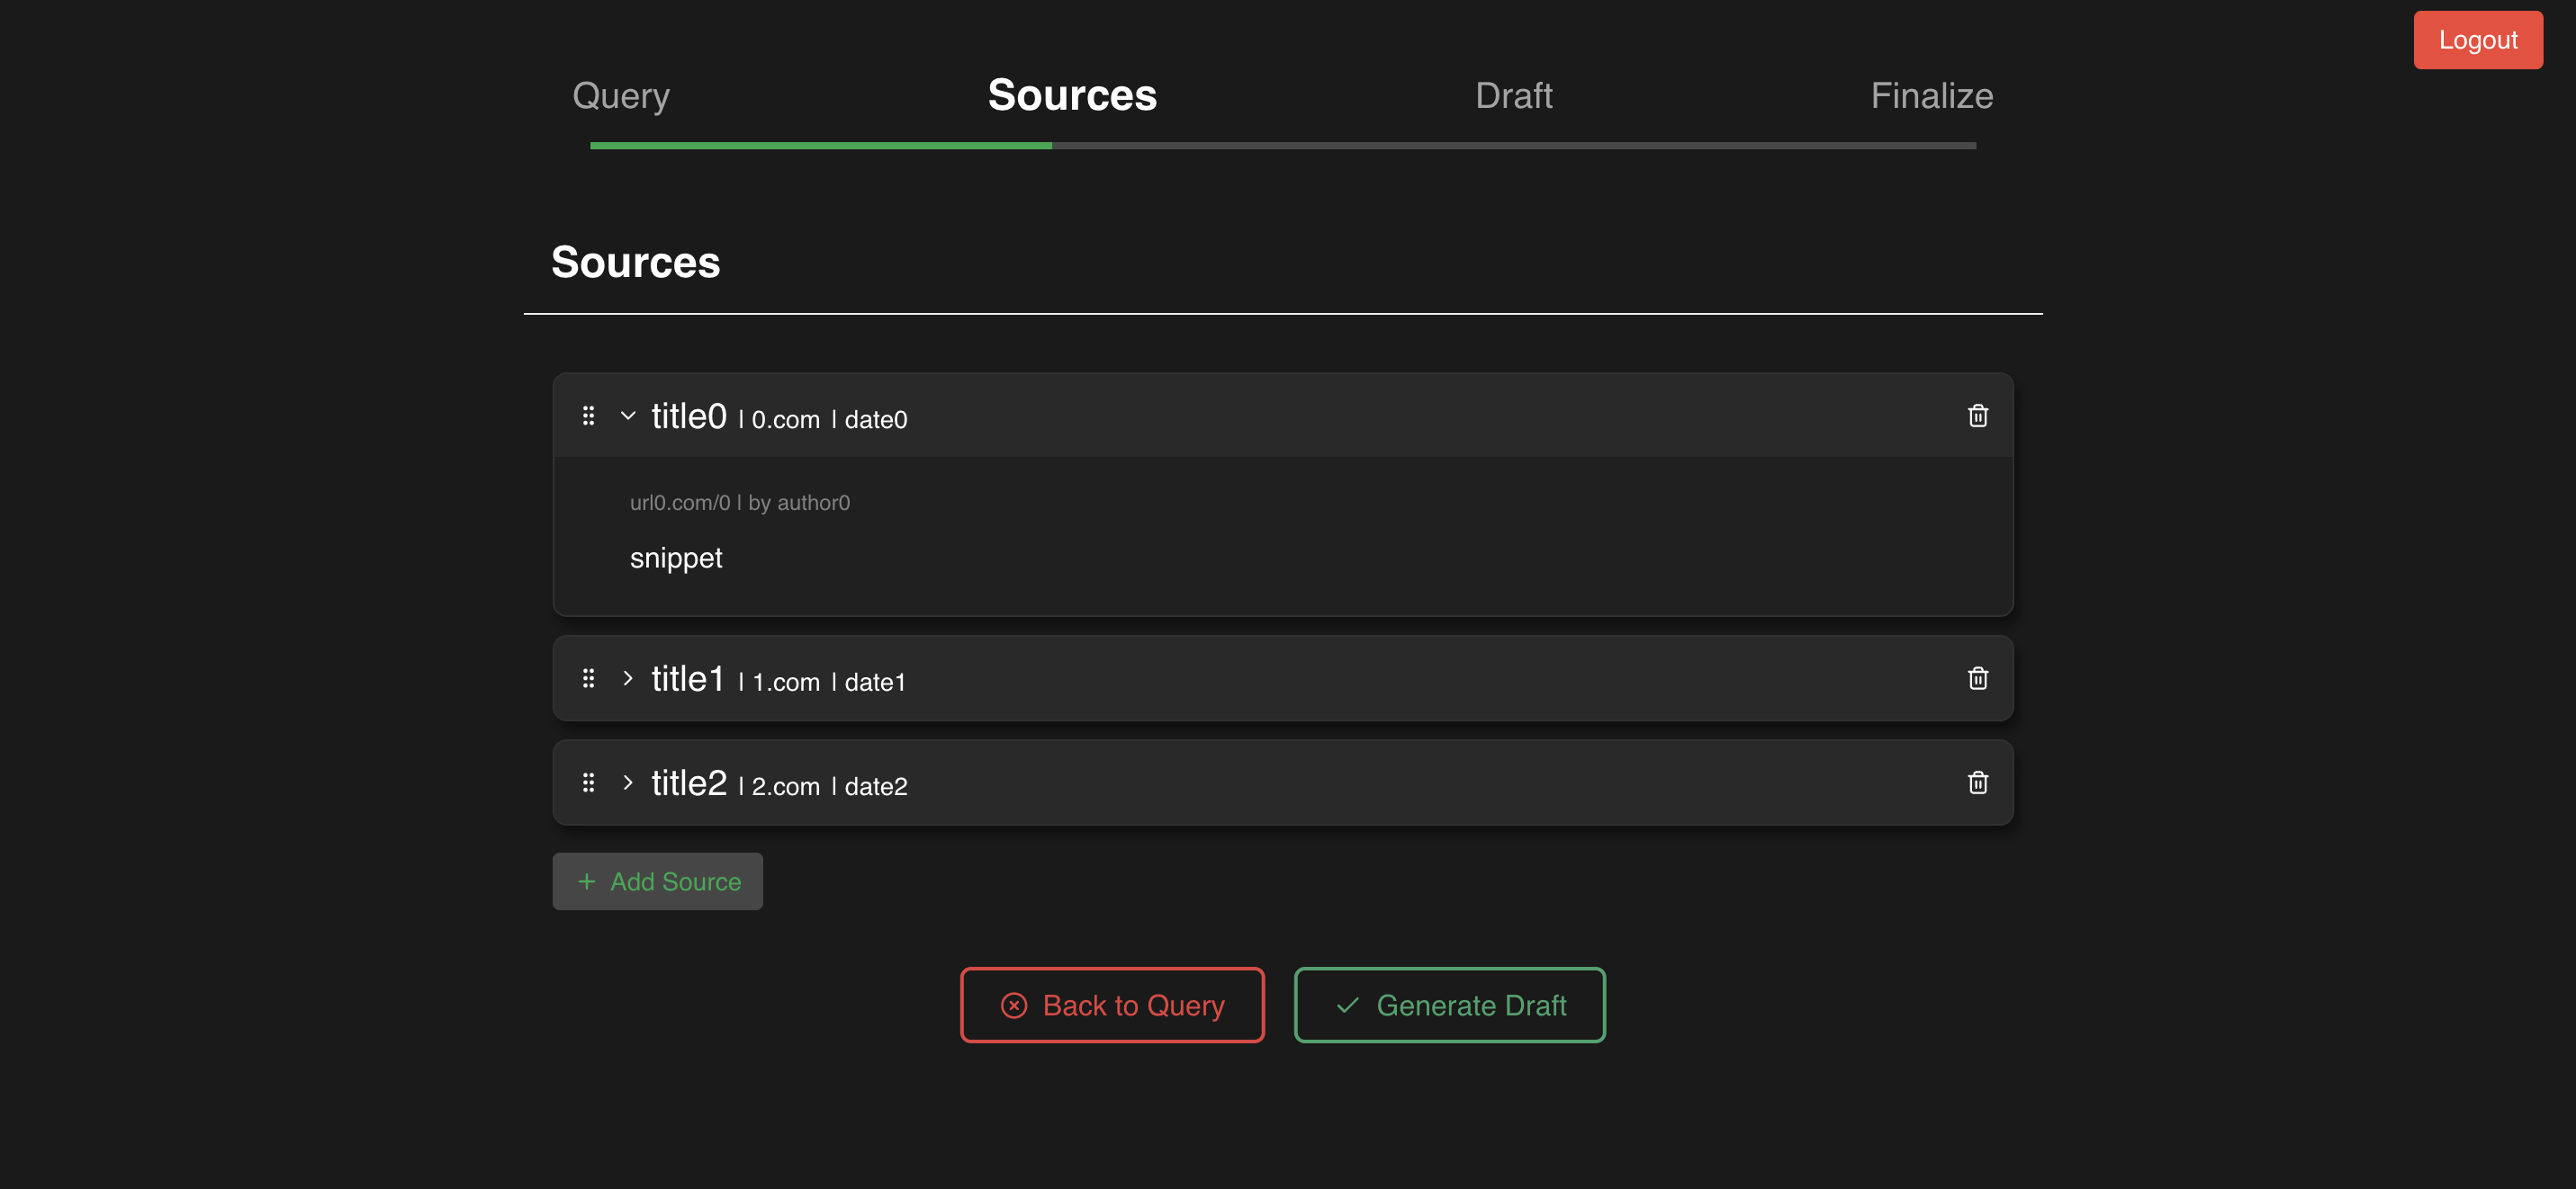Switch to the Draft step tab
This screenshot has height=1189, width=2576.
point(1513,96)
